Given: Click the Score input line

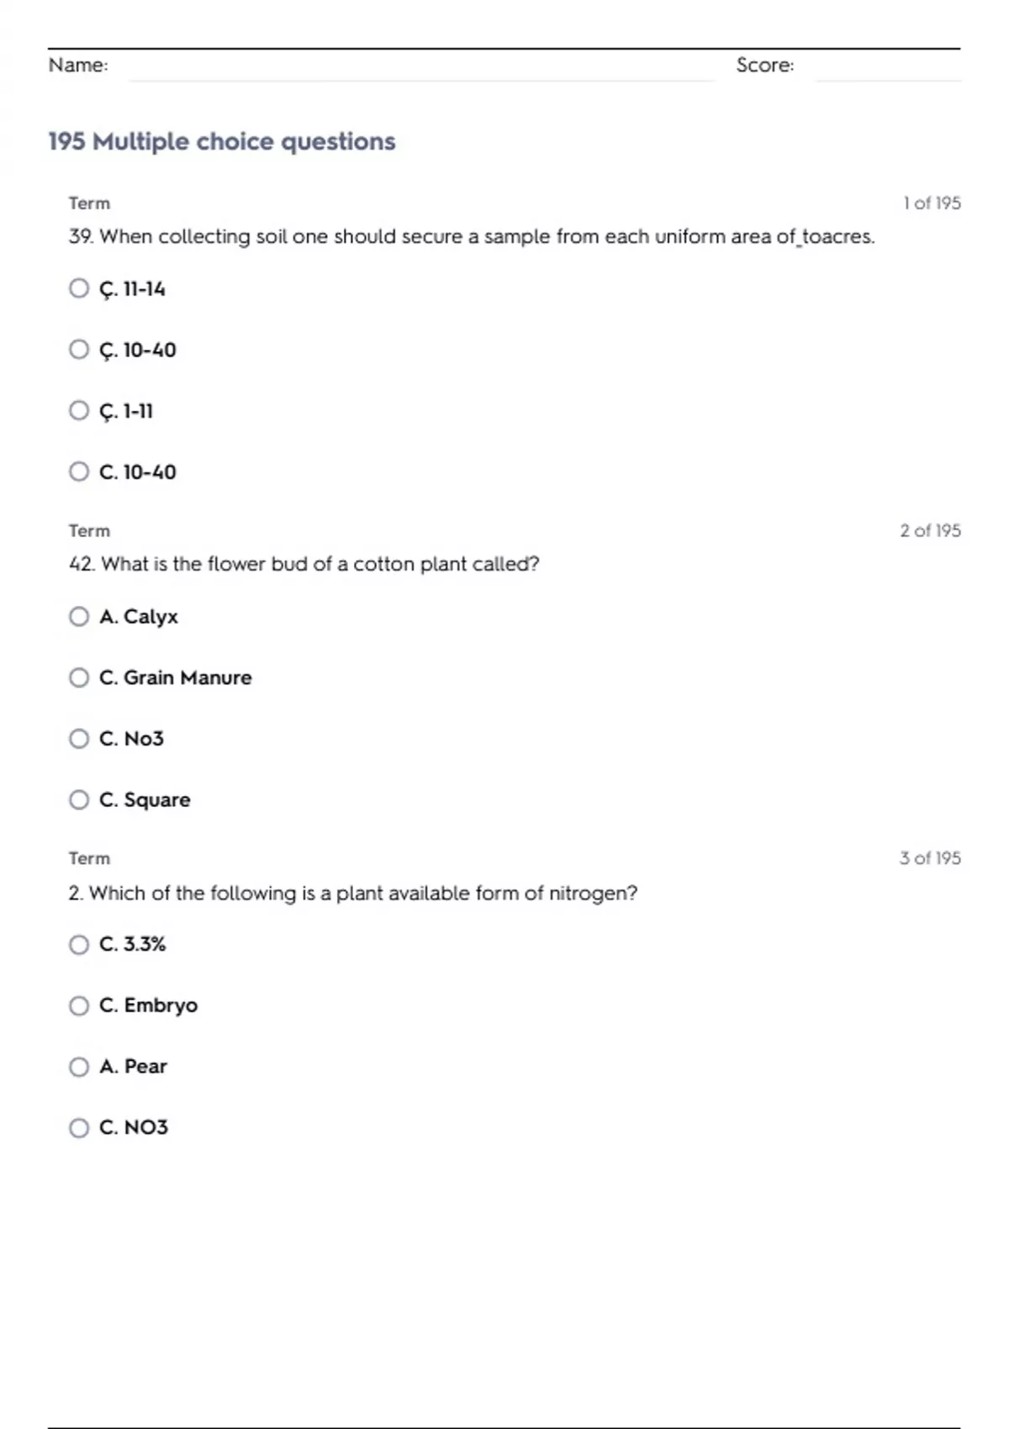Looking at the screenshot, I should click(x=887, y=67).
